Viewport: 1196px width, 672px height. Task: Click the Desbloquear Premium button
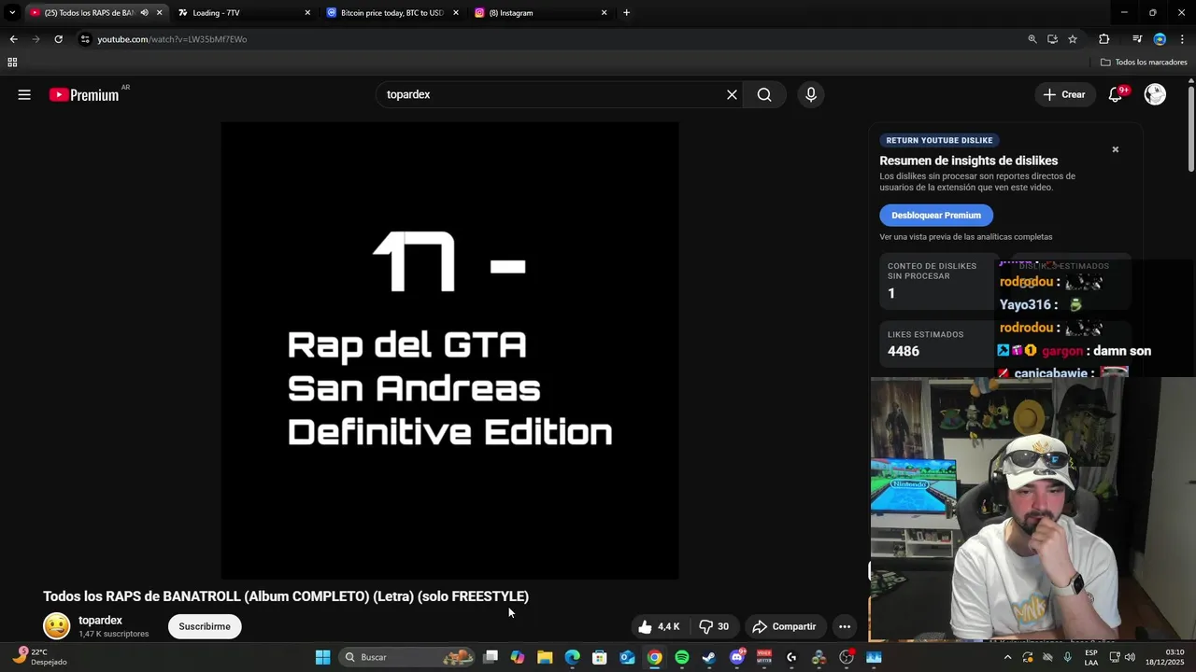(936, 215)
